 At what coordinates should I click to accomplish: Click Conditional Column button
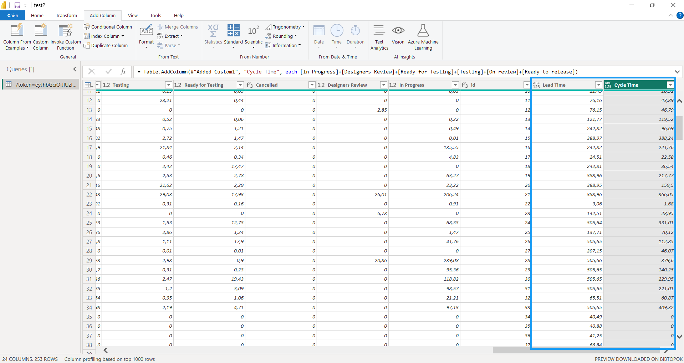pos(108,27)
